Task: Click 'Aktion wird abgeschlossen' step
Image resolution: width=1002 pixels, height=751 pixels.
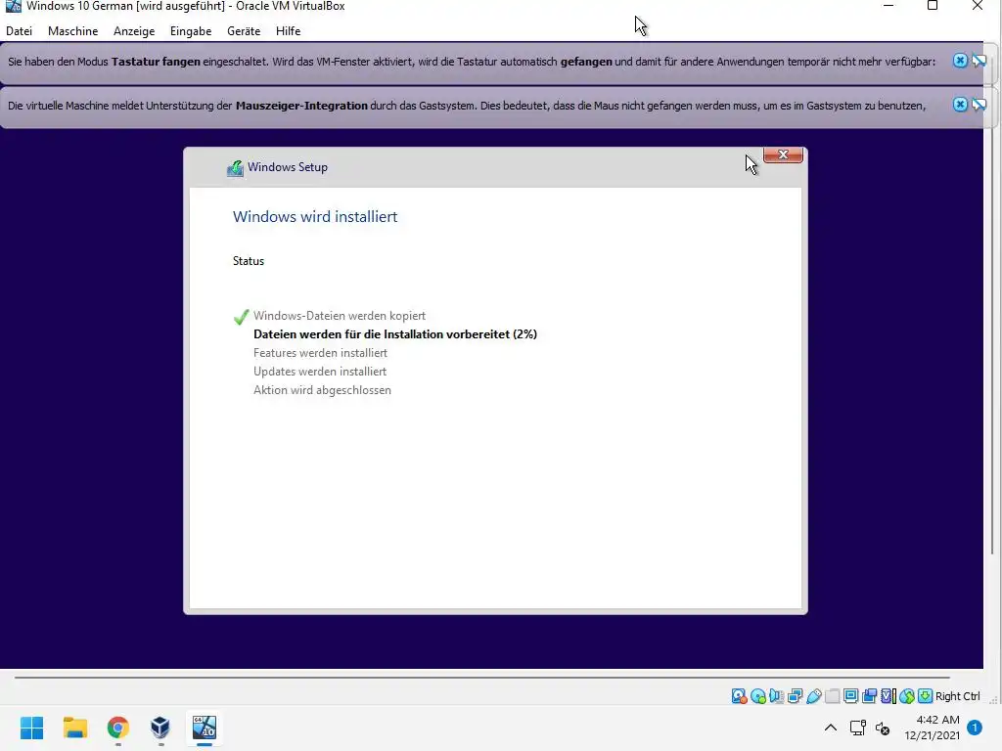Action: tap(322, 389)
